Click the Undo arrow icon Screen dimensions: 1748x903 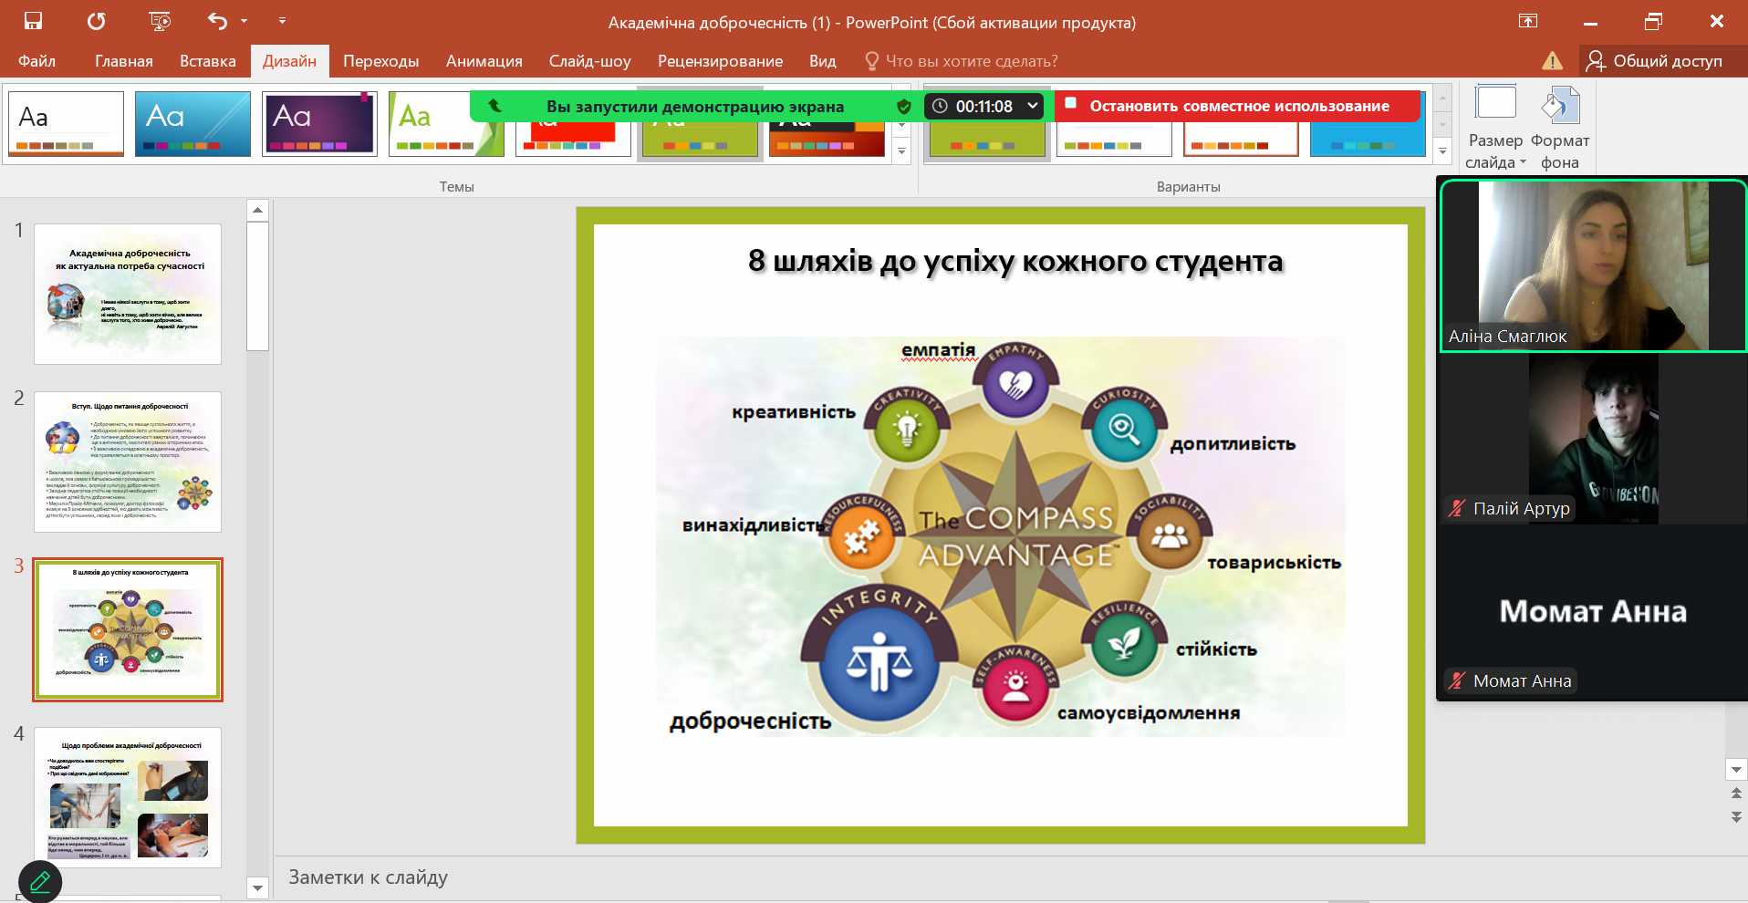pyautogui.click(x=217, y=21)
